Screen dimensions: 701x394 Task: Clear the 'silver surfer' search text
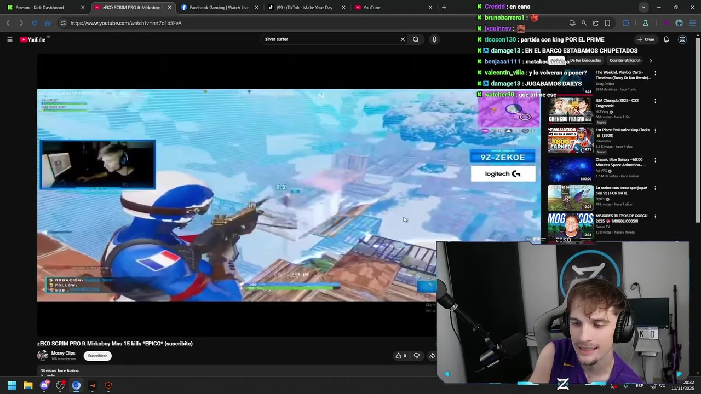pos(403,39)
